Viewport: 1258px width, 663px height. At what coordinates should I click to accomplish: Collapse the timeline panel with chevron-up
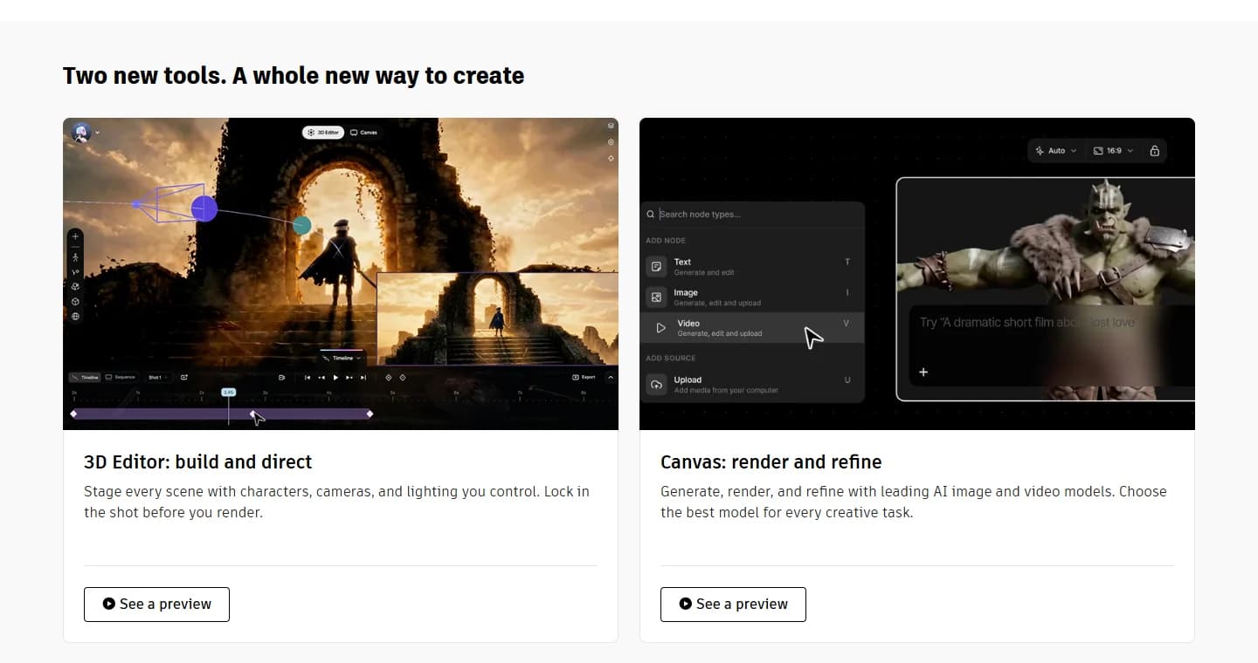pos(611,378)
